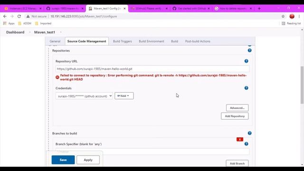Switch to Get started with GitHub tab
The image size is (304, 171).
coord(191,9)
